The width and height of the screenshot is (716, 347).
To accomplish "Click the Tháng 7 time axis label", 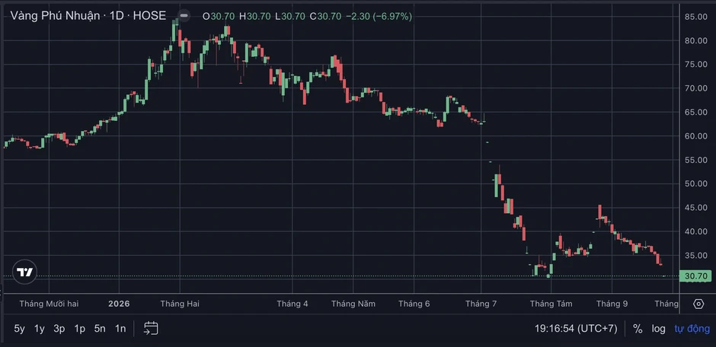I will coord(481,304).
